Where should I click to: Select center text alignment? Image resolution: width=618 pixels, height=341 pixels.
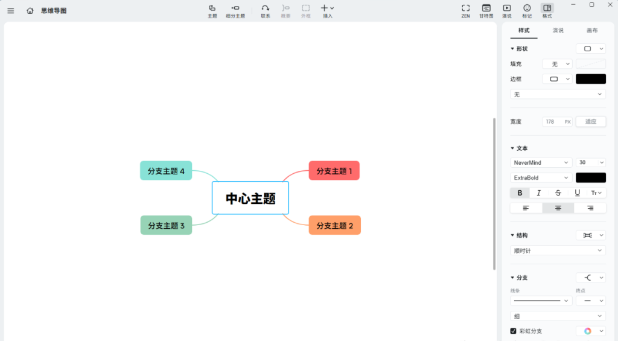click(x=558, y=208)
